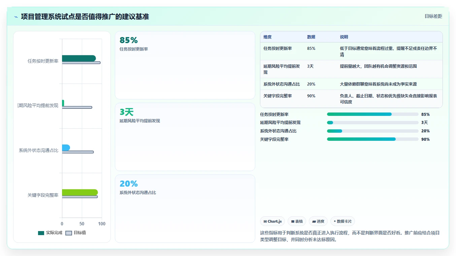Viewport: 456px width, 256px height.
Task: Click the dashboard title 项目管理系统试点是否值得推广的建议基准
Action: coord(85,17)
